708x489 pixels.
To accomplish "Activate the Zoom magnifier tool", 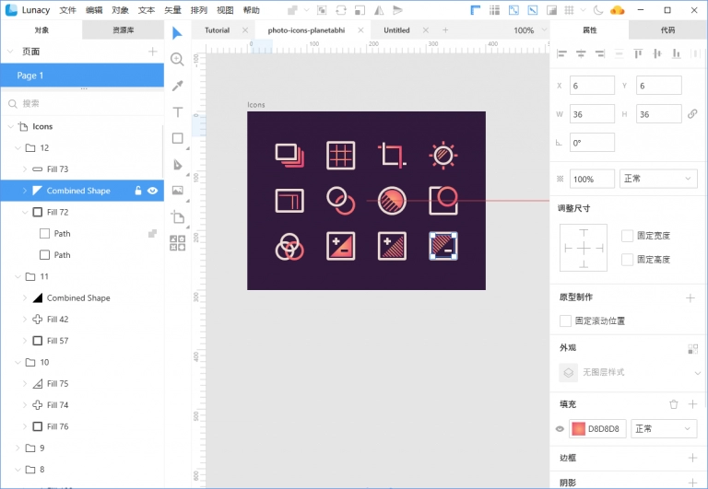I will [x=177, y=59].
